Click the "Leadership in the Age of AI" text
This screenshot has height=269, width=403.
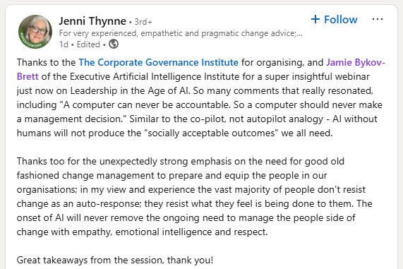pyautogui.click(x=130, y=91)
